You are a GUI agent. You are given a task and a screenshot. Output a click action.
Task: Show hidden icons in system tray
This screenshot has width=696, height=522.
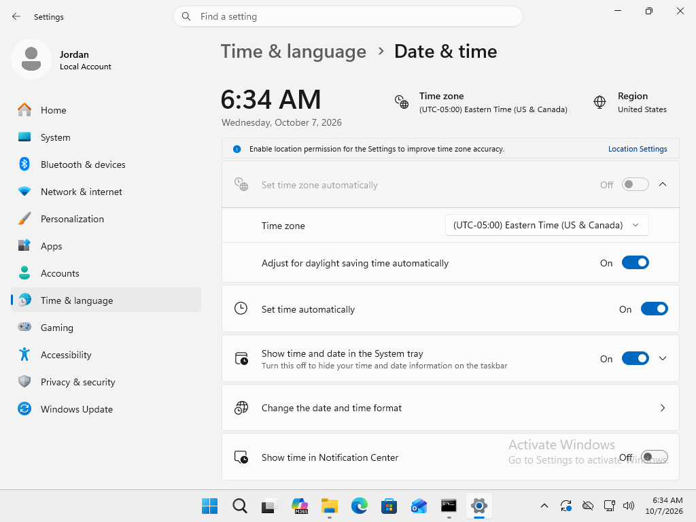click(544, 506)
